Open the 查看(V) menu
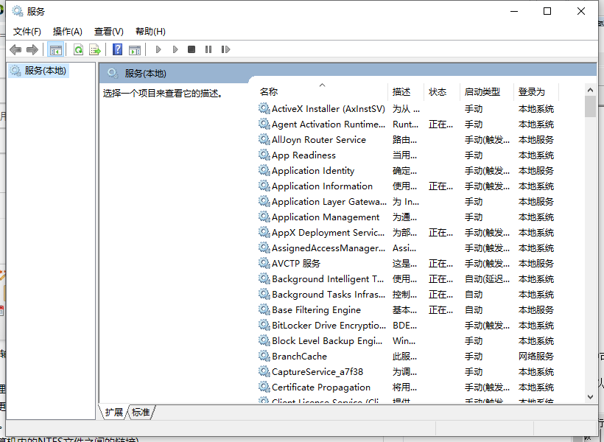Screen dimensions: 604x442 tap(108, 31)
